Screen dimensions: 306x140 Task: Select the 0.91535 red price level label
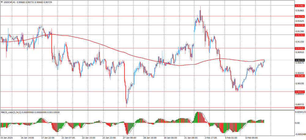click(300, 25)
